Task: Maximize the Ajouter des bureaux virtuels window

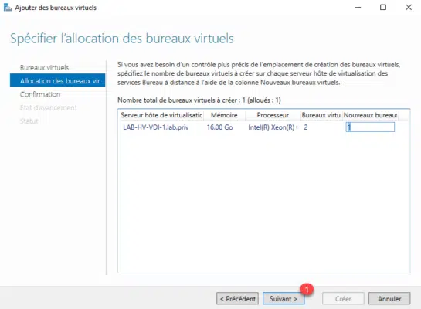Action: tap(383, 7)
